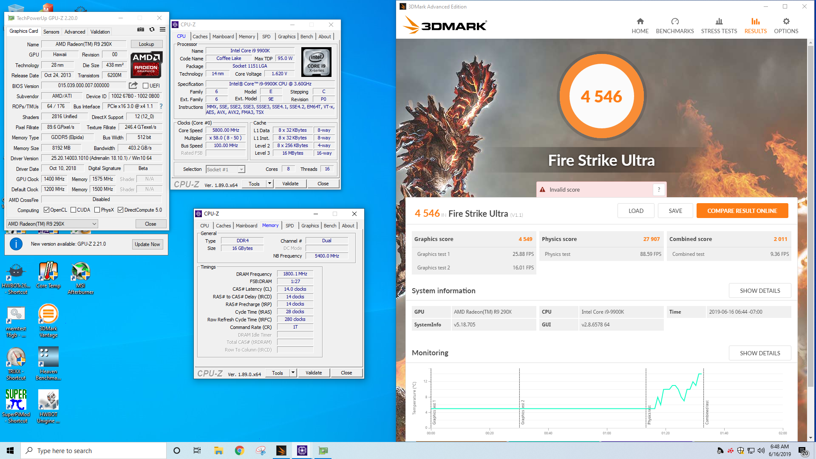Click COMPARE RESULT ONLINE in 3DMark
816x459 pixels.
742,211
